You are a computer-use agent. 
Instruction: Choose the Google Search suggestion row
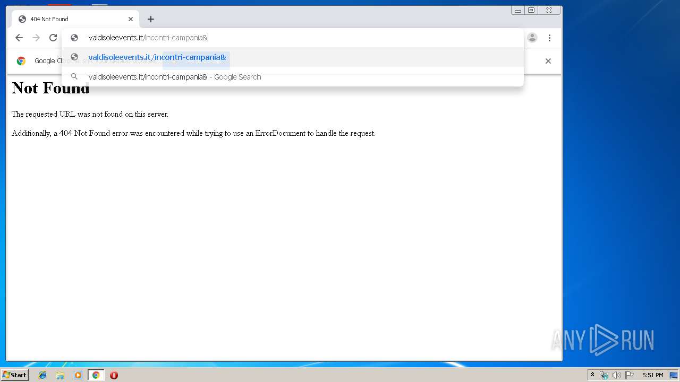(293, 77)
